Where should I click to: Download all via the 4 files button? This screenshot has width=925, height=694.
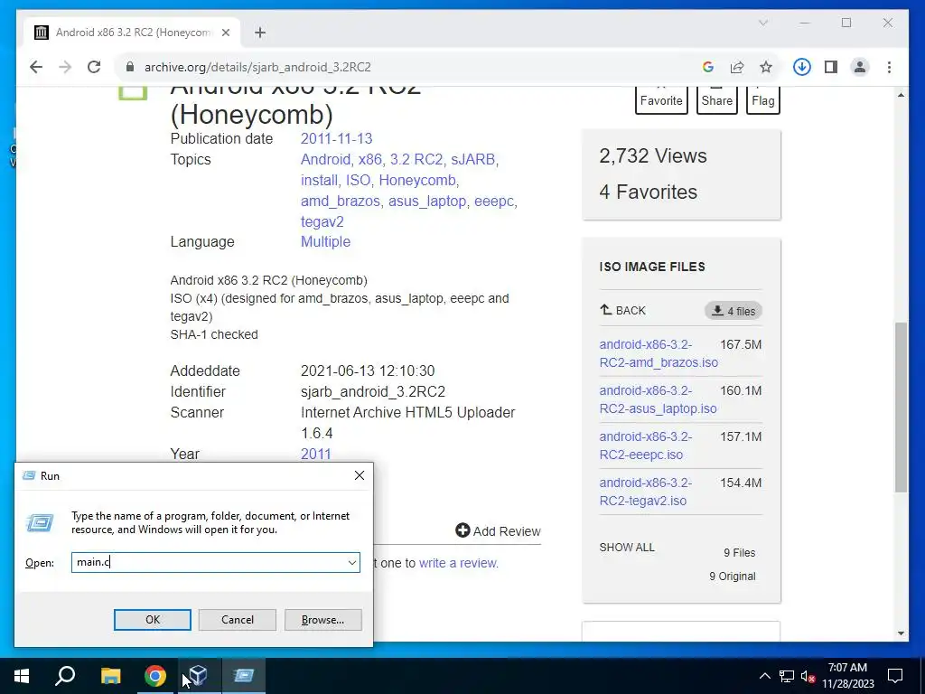point(733,311)
